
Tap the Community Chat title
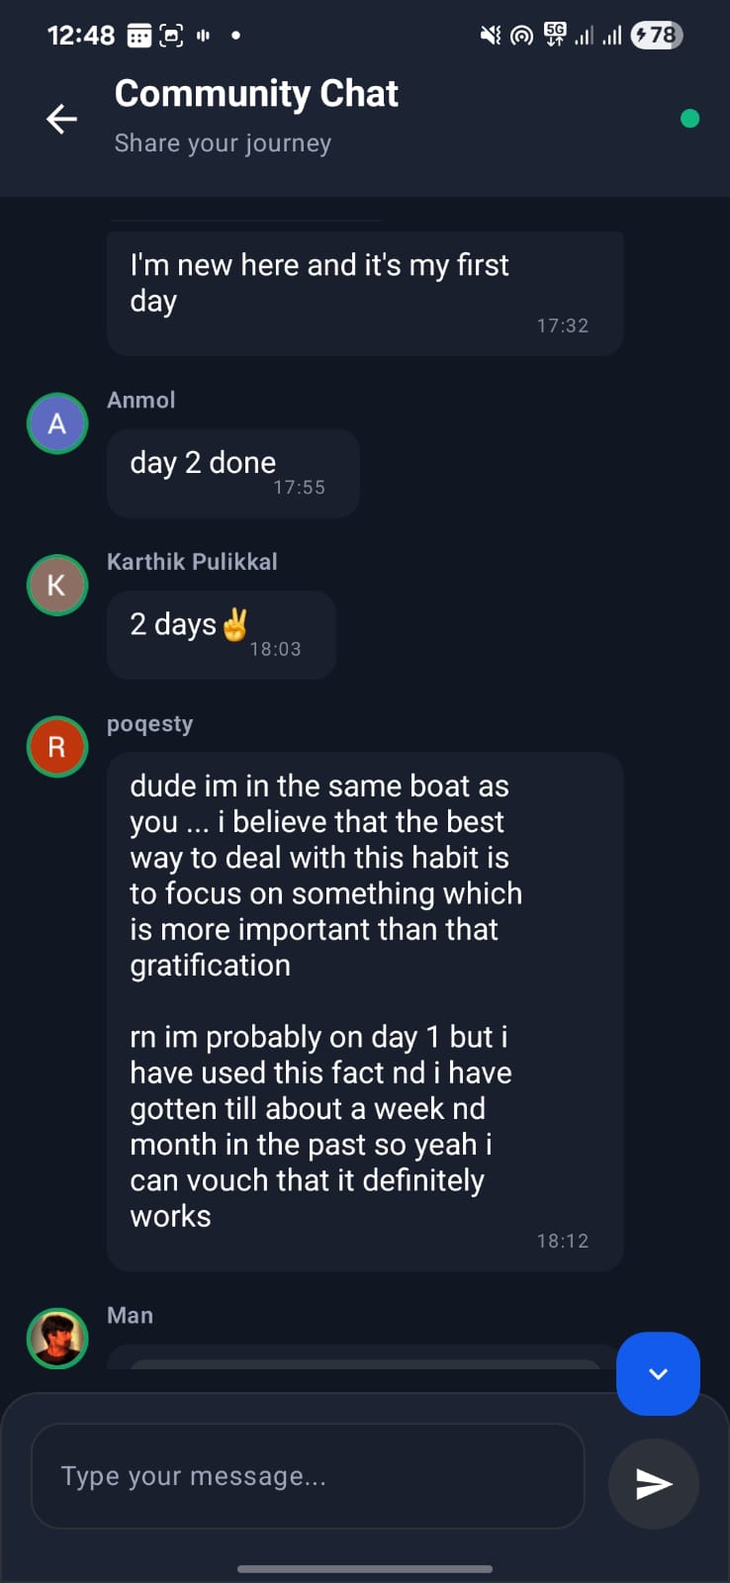click(256, 94)
